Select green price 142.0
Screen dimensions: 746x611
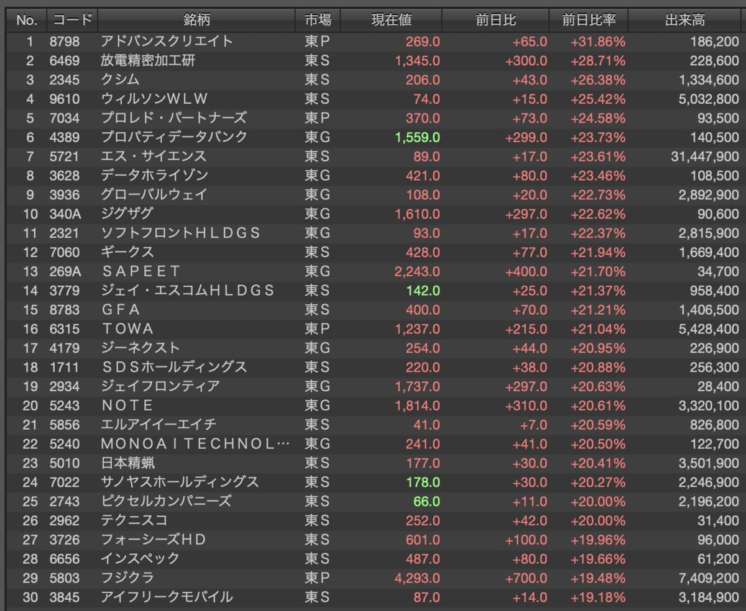423,291
